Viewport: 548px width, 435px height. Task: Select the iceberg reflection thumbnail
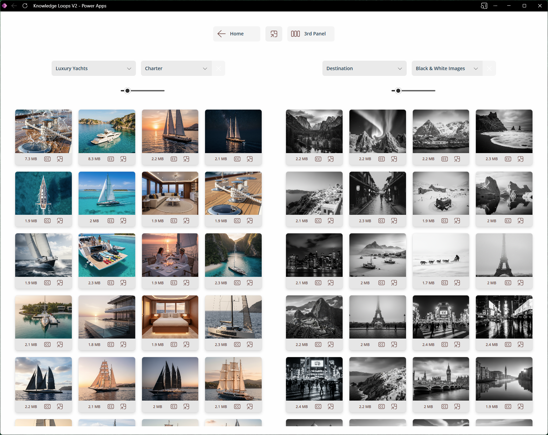point(504,193)
